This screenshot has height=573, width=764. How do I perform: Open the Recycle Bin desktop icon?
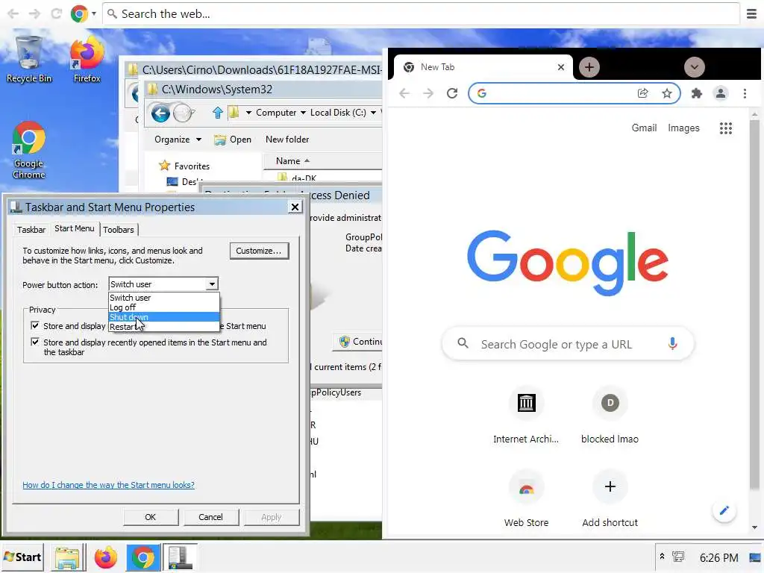29,60
